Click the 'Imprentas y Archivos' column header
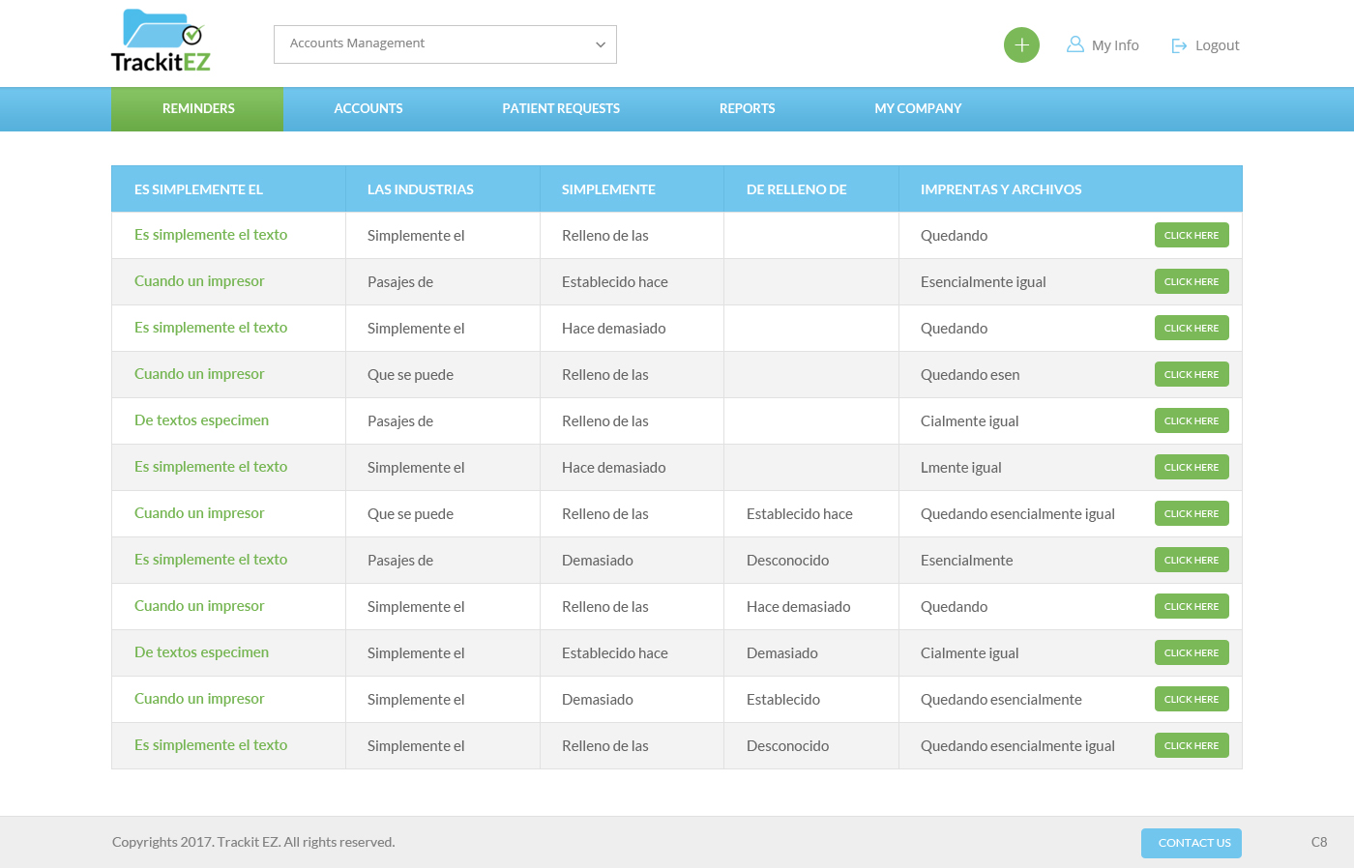Viewport: 1354px width, 868px height. click(1001, 189)
